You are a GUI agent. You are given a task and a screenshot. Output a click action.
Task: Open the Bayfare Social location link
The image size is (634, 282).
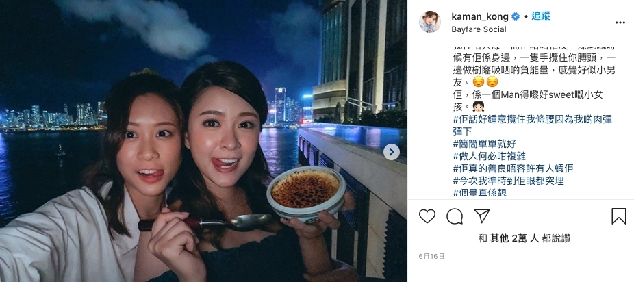(x=479, y=29)
